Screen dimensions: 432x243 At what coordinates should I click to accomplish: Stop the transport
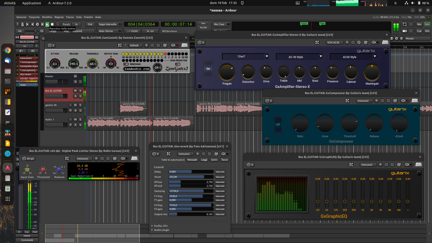click(x=52, y=24)
